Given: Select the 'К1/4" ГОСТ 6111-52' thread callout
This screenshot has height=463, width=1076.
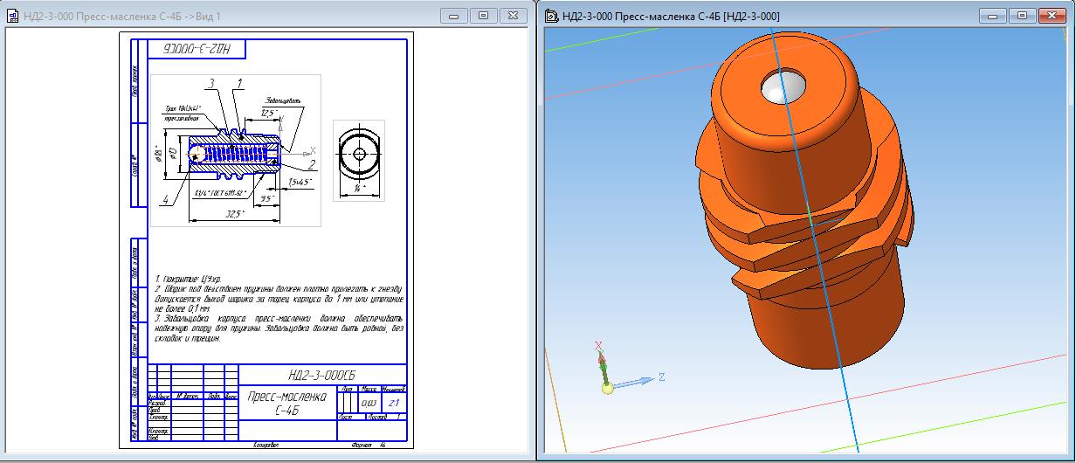Looking at the screenshot, I should coord(220,191).
